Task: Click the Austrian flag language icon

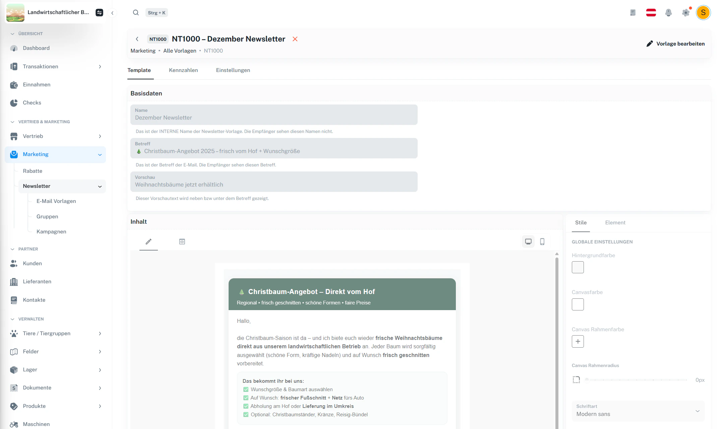Action: click(651, 13)
